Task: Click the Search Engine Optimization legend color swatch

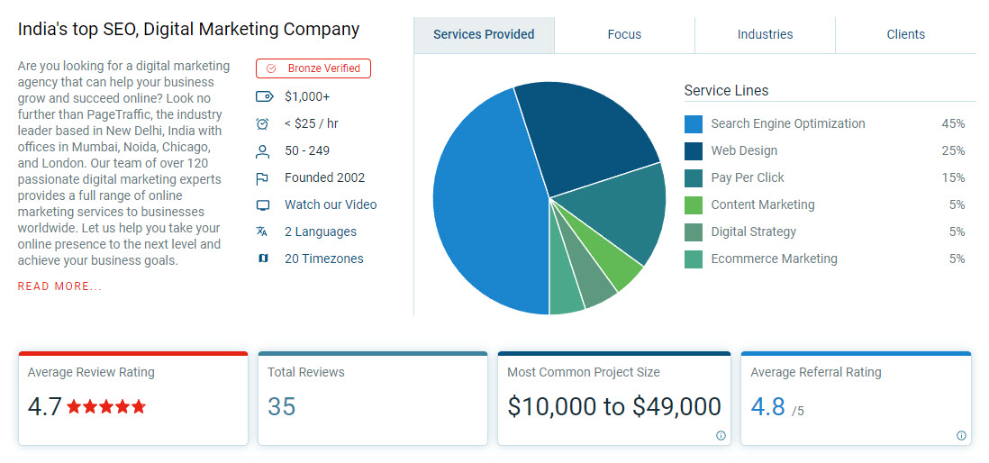Action: coord(693,124)
